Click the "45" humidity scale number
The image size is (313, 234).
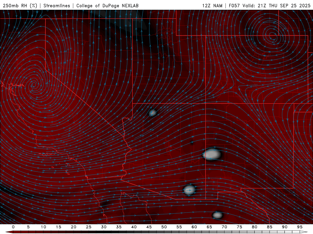click(x=149, y=227)
